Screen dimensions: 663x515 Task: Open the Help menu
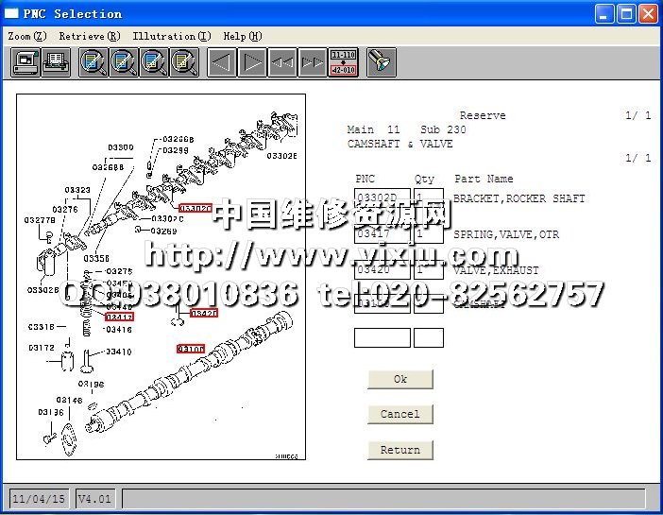[x=242, y=36]
